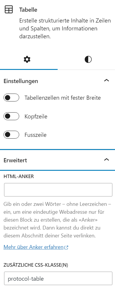
Task: Click the field containing protocol-table
Action: coord(58,278)
